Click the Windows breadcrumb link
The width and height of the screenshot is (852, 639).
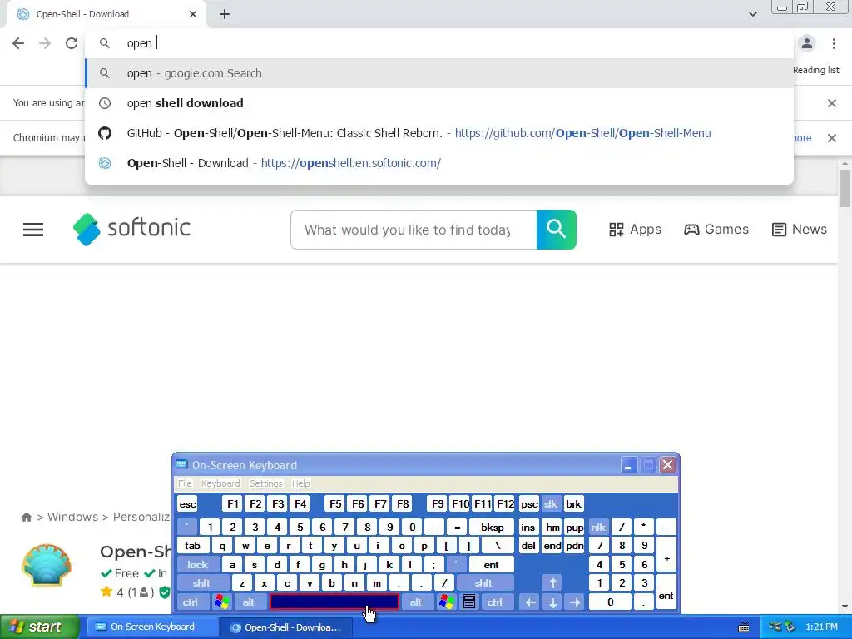pos(73,517)
